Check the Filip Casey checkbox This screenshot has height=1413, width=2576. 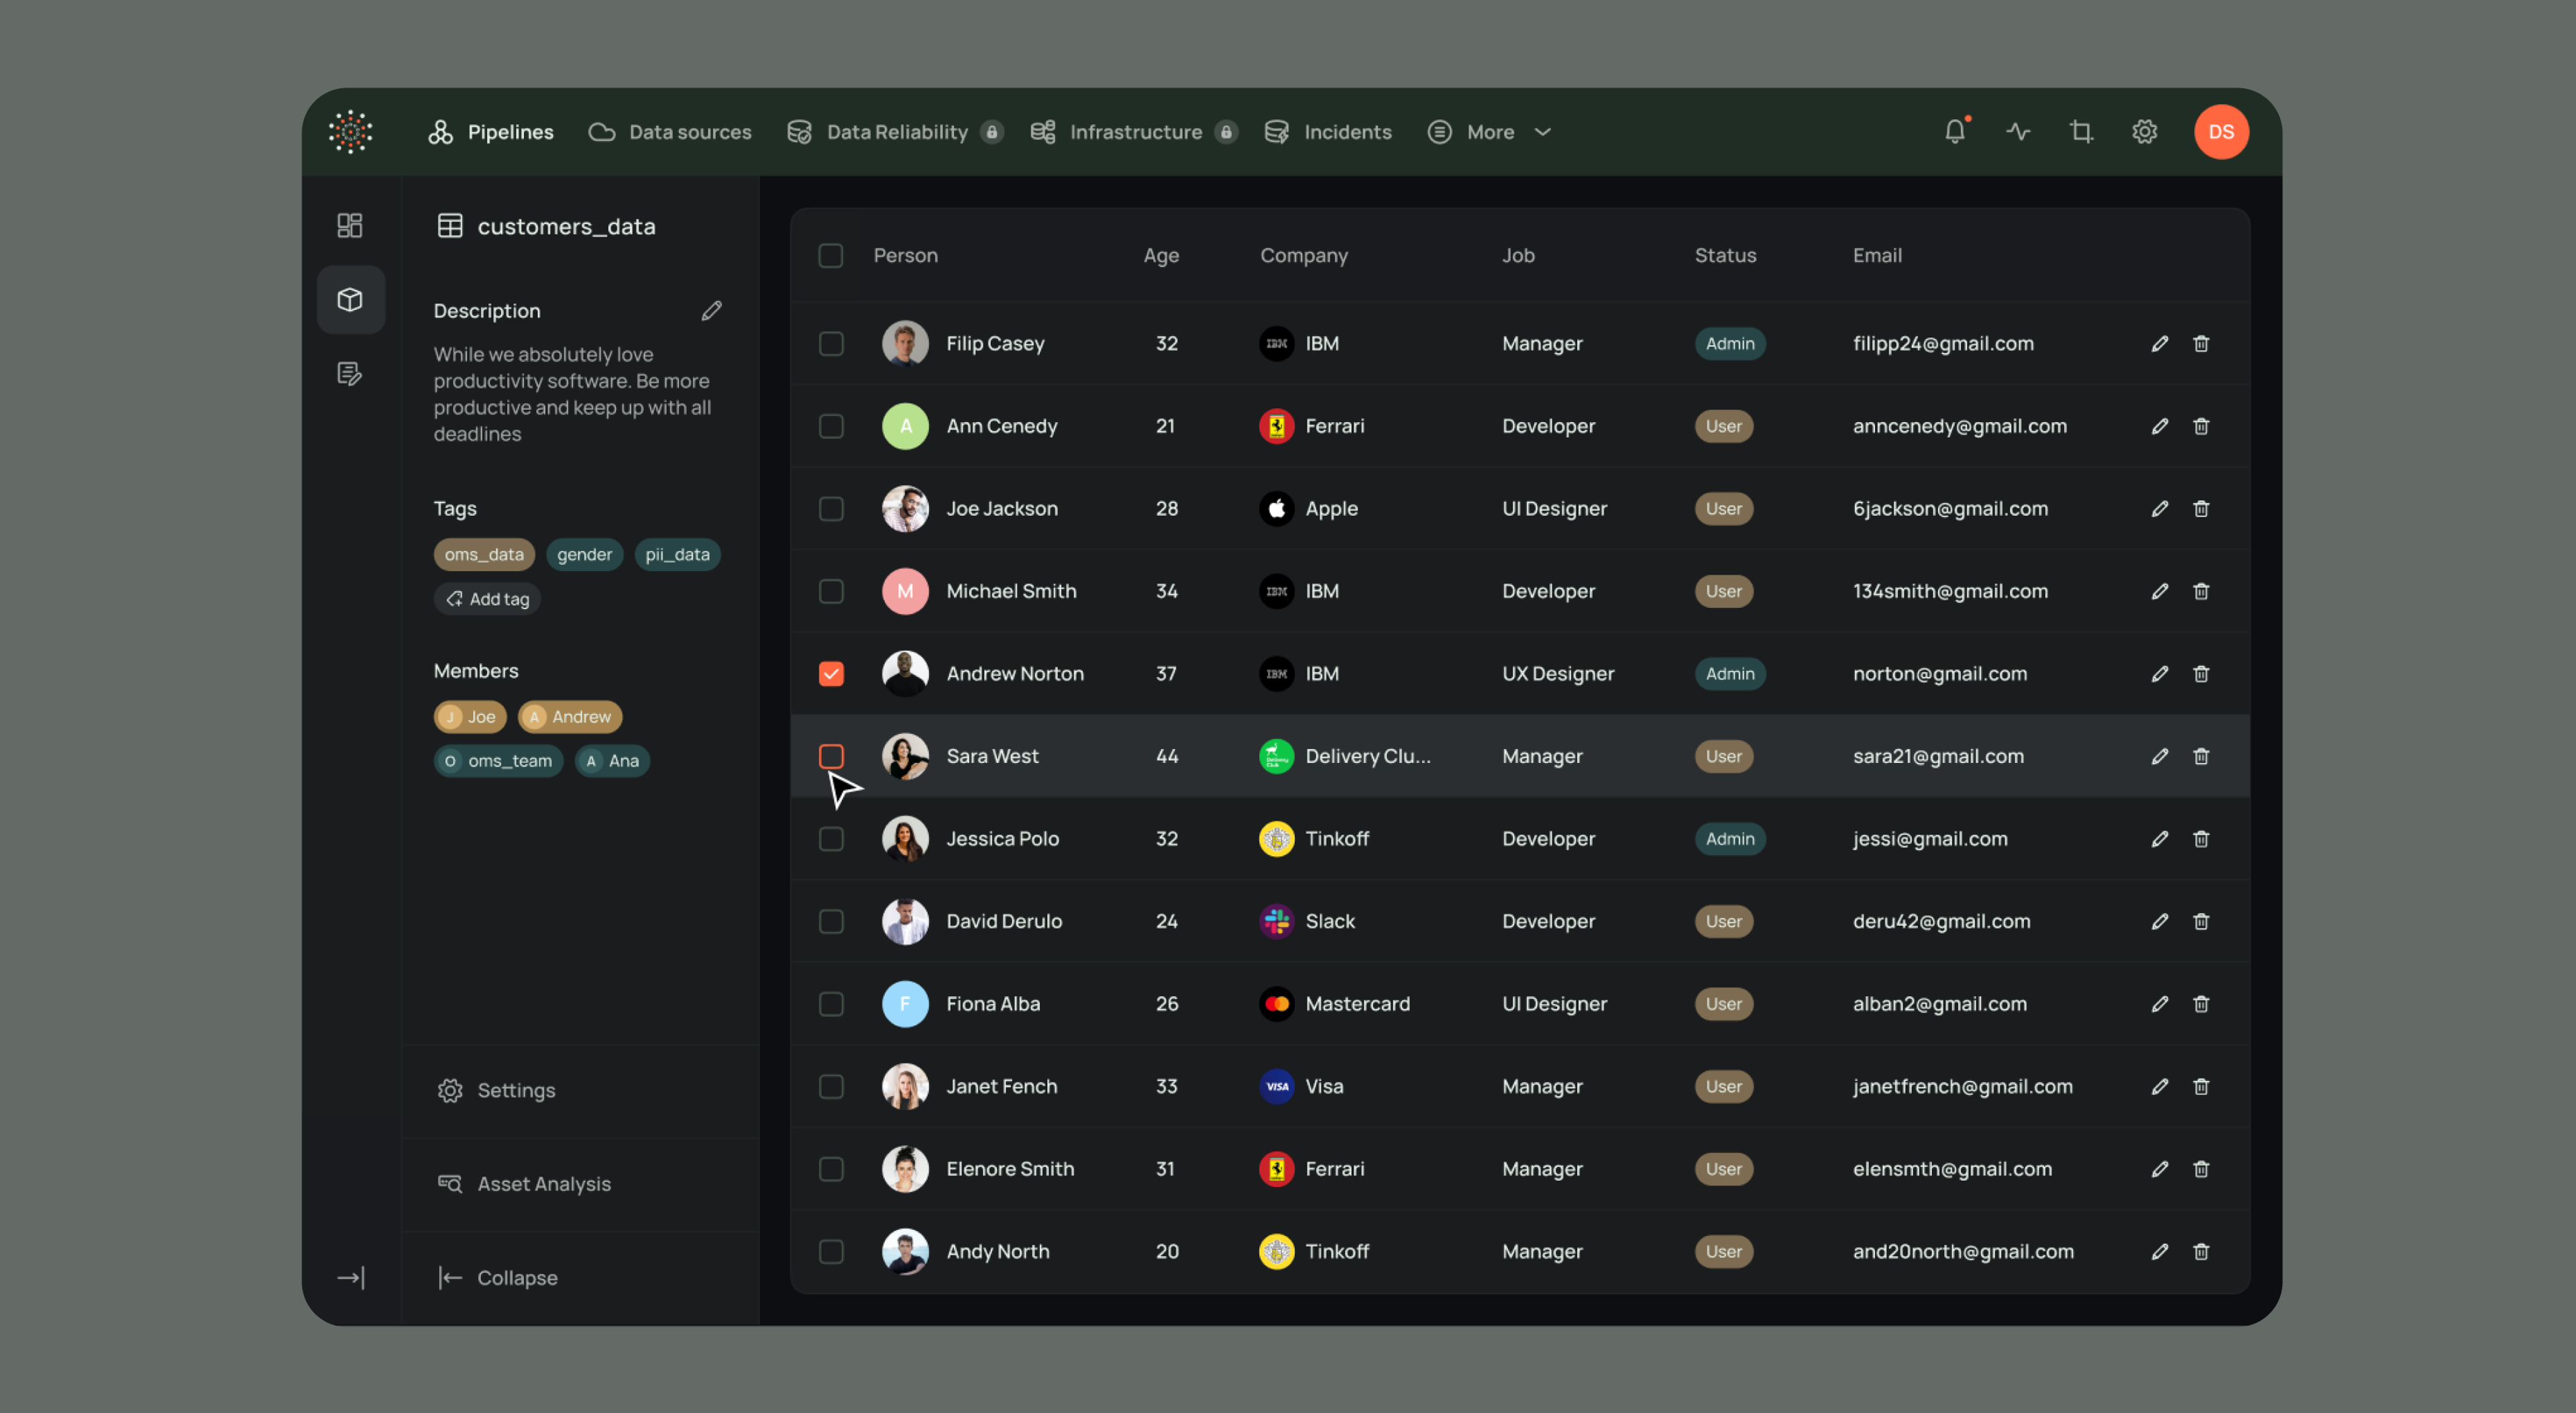[831, 343]
